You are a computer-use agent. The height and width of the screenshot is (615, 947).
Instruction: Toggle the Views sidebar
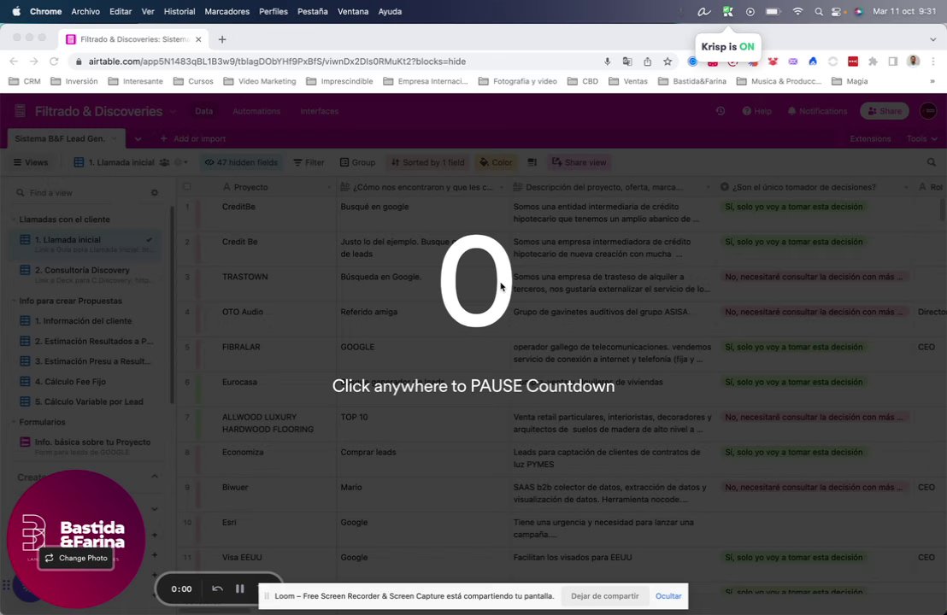[30, 162]
